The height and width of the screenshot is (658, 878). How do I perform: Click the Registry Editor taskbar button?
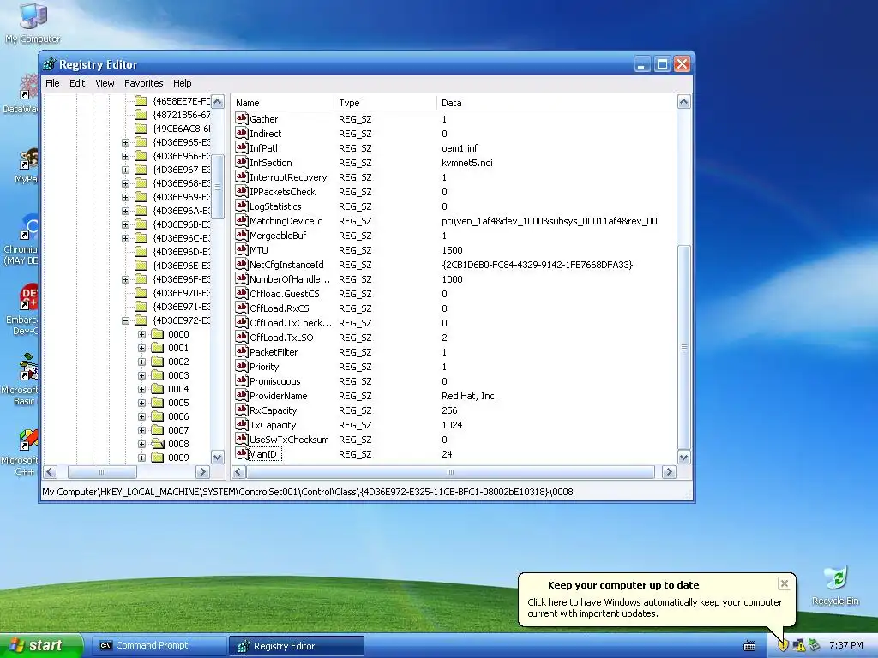click(x=297, y=646)
